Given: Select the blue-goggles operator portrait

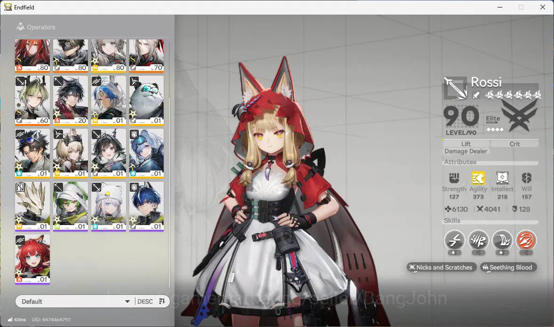Looking at the screenshot, I should [147, 154].
